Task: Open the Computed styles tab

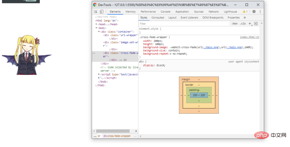Action: coord(158,17)
